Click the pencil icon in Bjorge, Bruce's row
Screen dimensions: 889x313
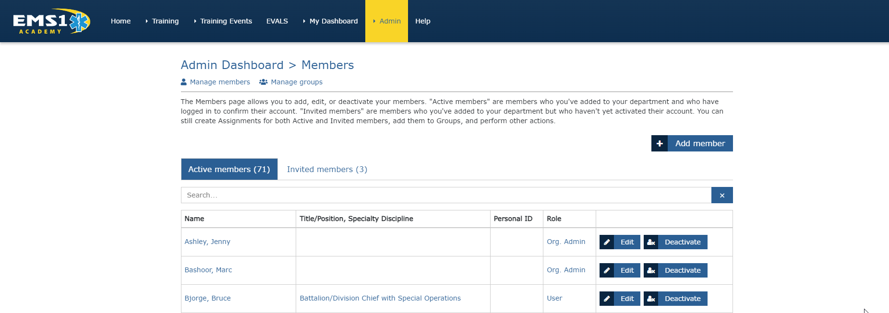tap(607, 299)
